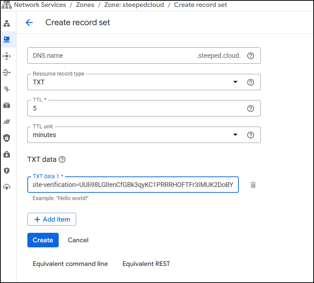The image size is (314, 283).
Task: Click the back arrow beside Create record set
Action: click(x=29, y=23)
